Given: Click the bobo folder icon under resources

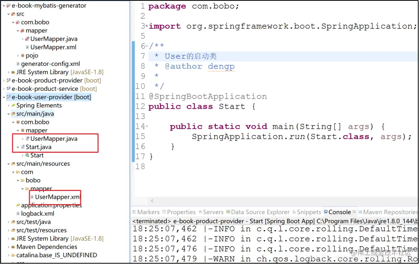Looking at the screenshot, I should coord(23,180).
